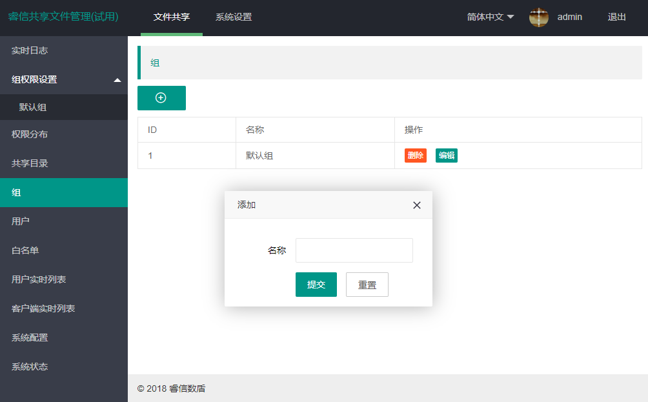Click the 重置 reset button
The width and height of the screenshot is (648, 402).
coord(367,285)
